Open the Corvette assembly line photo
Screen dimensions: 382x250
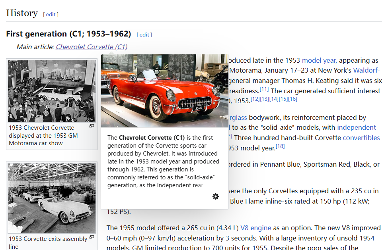52,198
